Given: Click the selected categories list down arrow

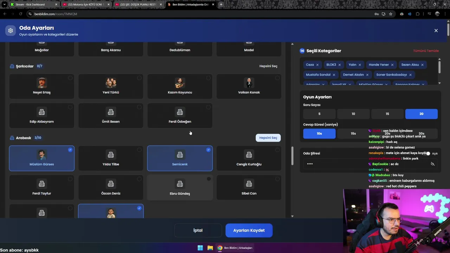Looking at the screenshot, I should [439, 83].
